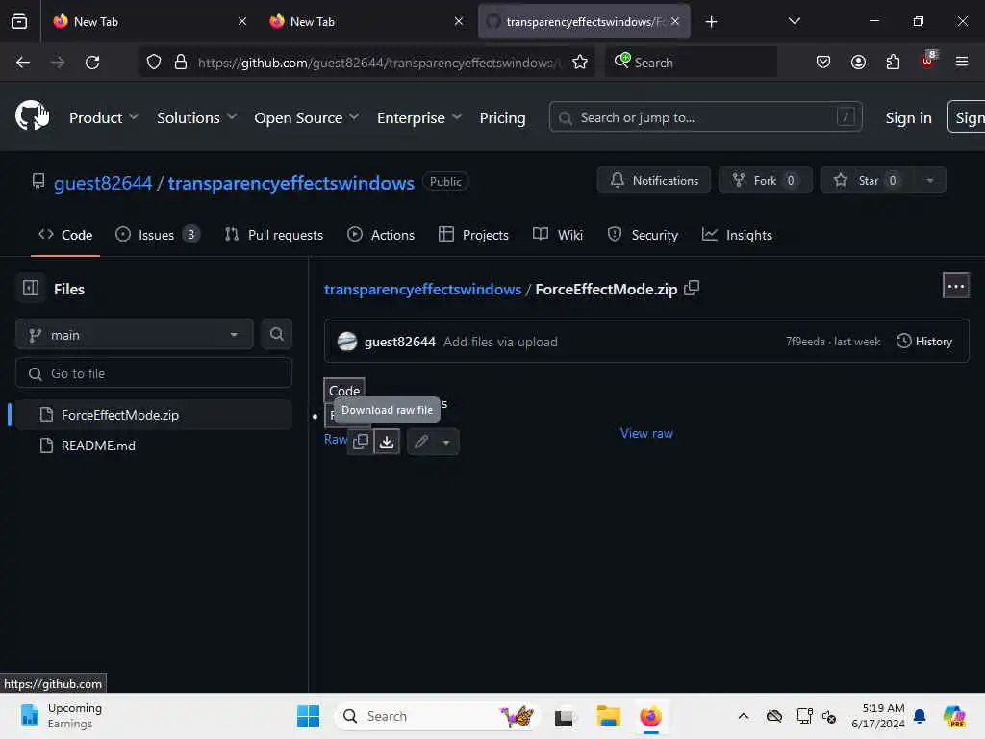Open the 7f9eeda commit link
The image size is (985, 739).
click(x=805, y=342)
